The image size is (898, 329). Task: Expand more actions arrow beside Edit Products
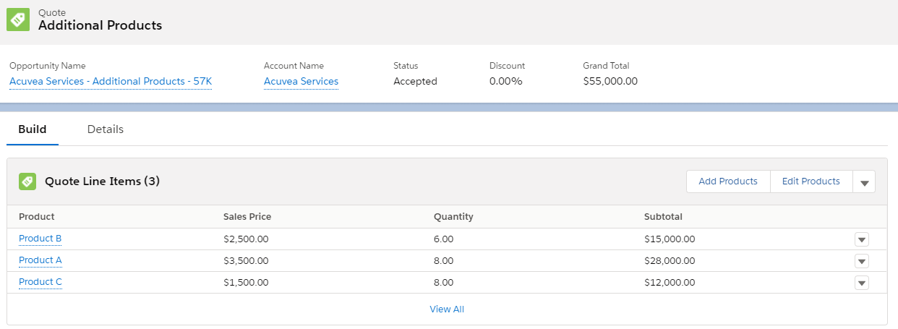(864, 182)
